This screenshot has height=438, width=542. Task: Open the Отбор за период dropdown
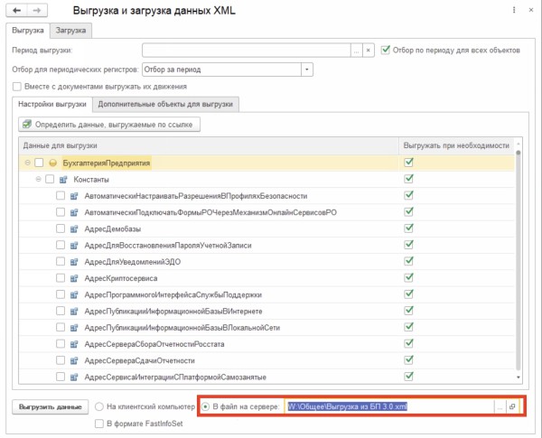306,69
